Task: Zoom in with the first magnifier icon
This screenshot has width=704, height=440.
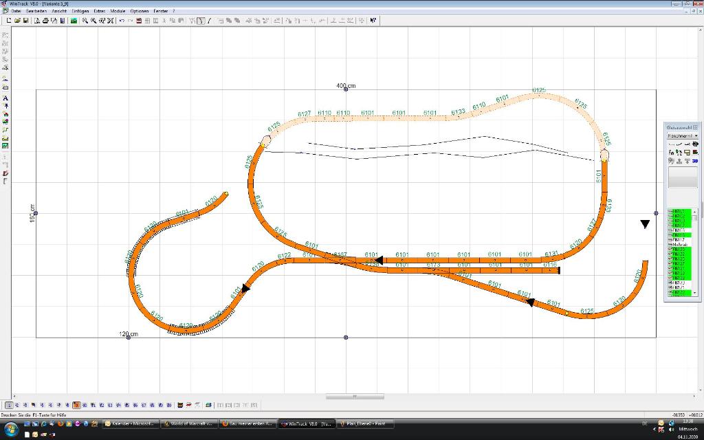Action: 85,20
